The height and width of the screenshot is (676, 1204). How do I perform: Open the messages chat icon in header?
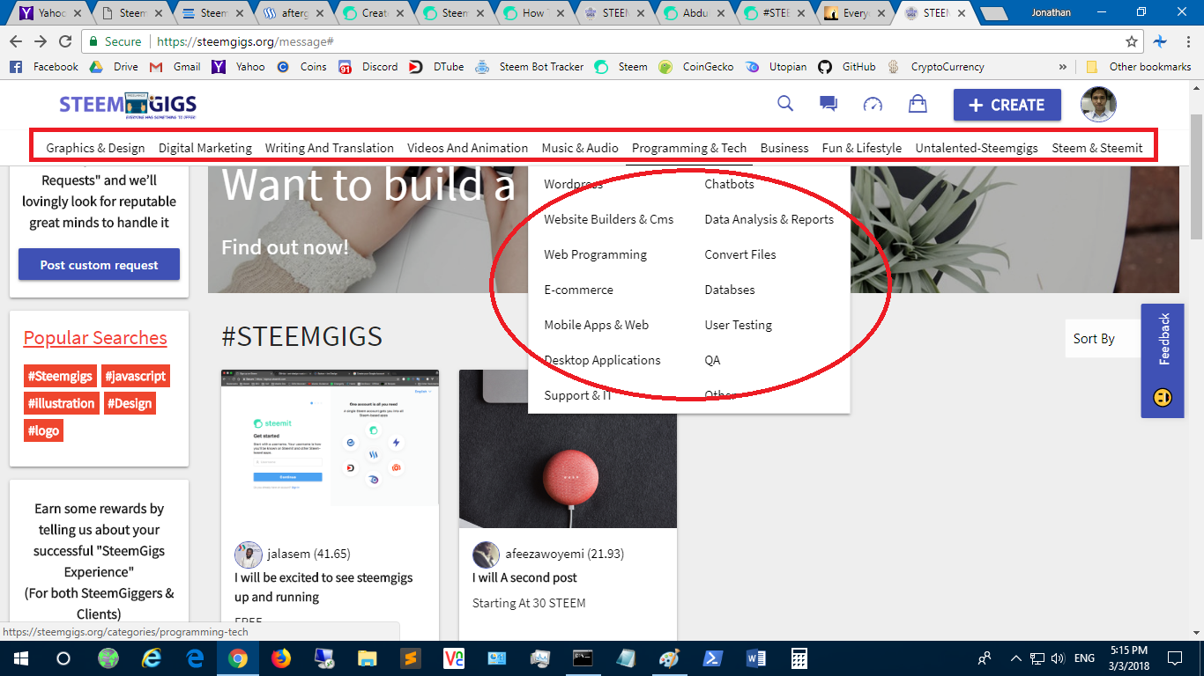pos(829,104)
